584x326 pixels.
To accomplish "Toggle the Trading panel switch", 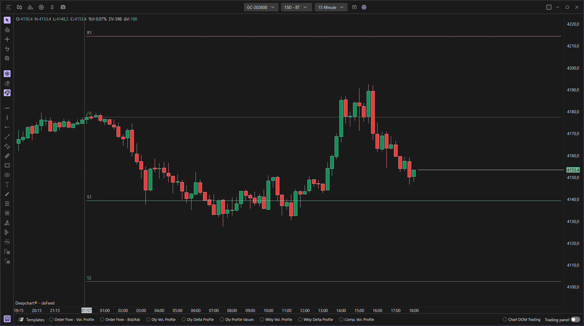I will [x=575, y=320].
